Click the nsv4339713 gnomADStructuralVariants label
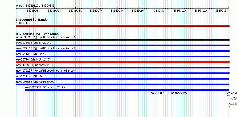The image size is (237, 117). [x=46, y=37]
